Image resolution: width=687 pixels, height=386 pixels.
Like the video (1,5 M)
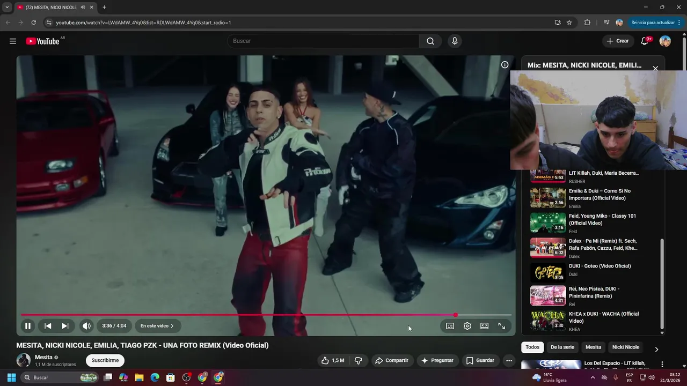point(333,361)
